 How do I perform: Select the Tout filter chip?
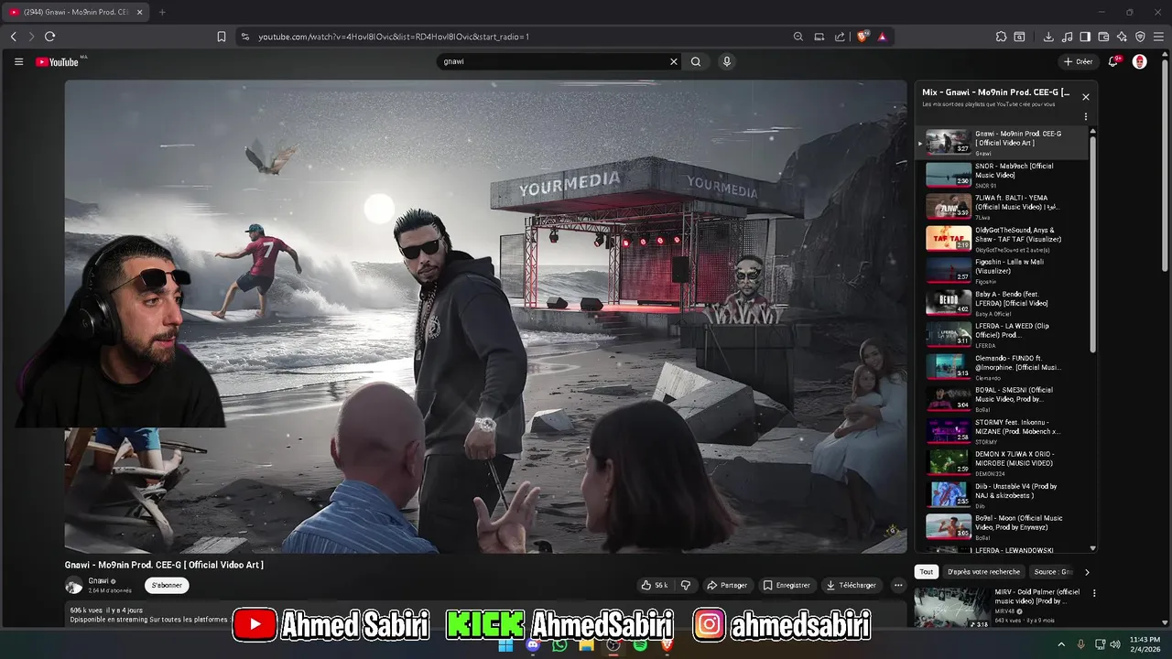pyautogui.click(x=927, y=572)
